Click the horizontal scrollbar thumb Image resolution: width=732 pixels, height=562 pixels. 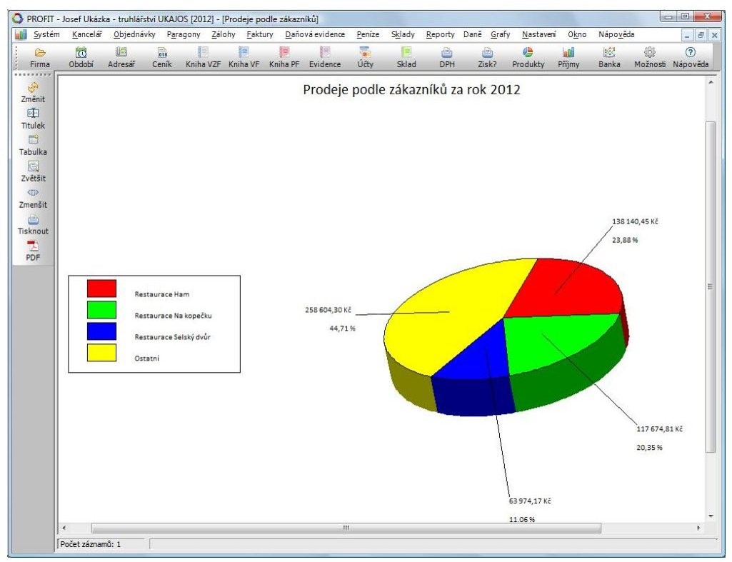(x=346, y=528)
